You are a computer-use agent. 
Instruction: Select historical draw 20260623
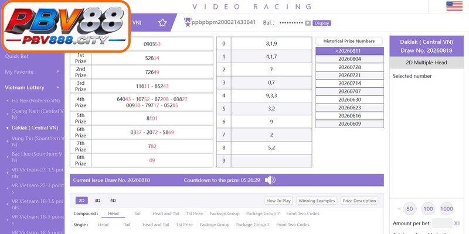pyautogui.click(x=349, y=108)
